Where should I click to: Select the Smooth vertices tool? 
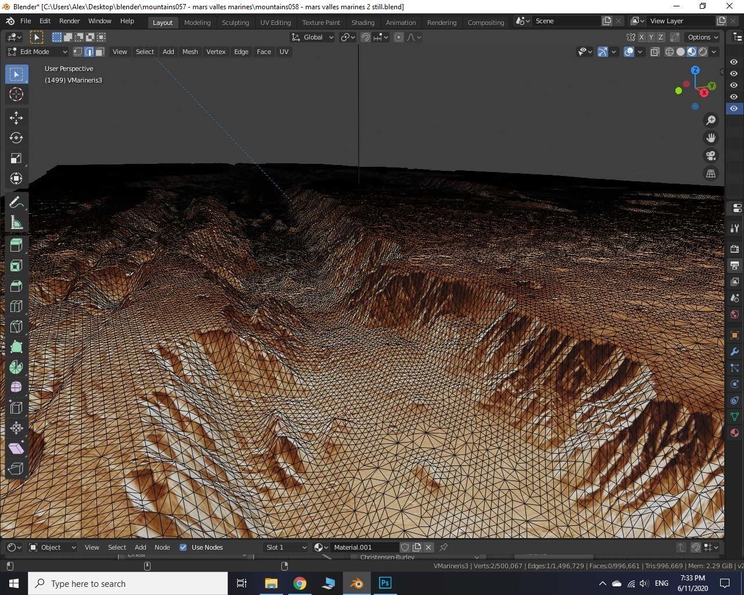pyautogui.click(x=16, y=388)
